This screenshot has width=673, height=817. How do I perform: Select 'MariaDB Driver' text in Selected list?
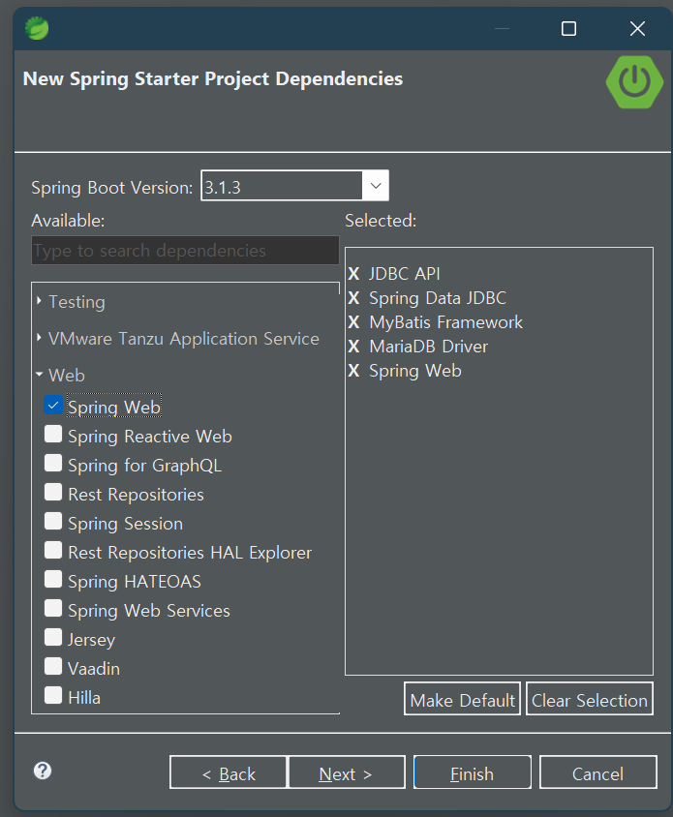click(x=429, y=347)
